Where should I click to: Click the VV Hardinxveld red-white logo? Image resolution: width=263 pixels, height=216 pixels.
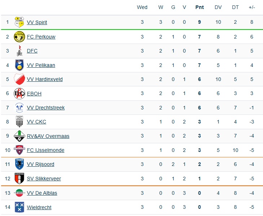pos(19,79)
